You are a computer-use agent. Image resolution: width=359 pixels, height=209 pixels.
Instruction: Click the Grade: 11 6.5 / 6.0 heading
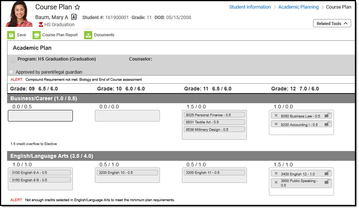(x=208, y=89)
